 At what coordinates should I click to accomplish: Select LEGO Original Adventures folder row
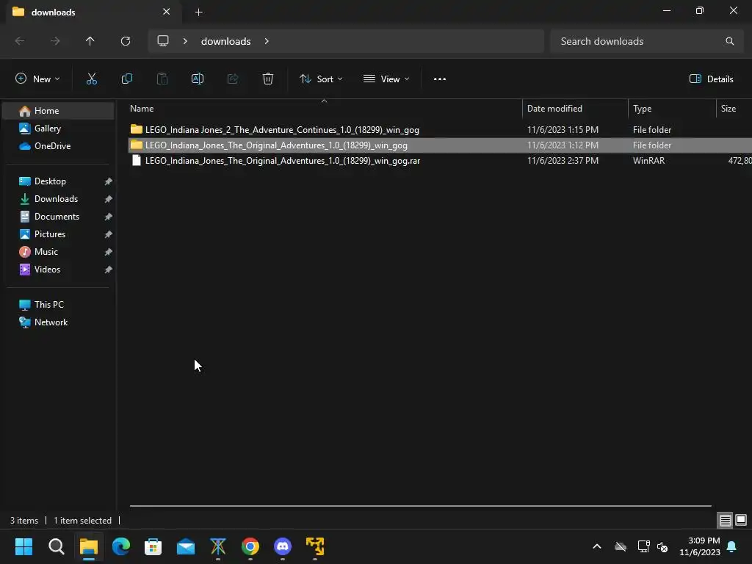(x=440, y=145)
